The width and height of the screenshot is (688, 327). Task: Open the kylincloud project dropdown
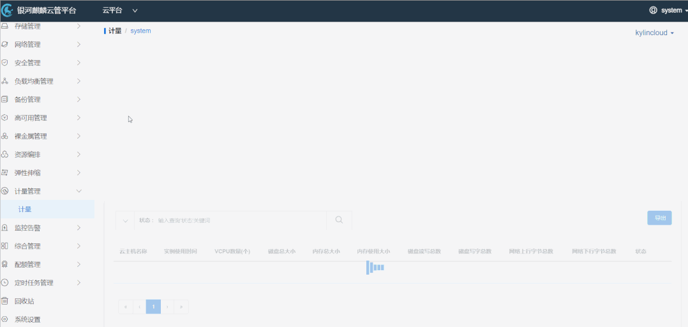tap(654, 33)
